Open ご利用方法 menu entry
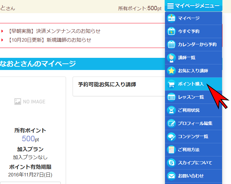Viewport: 231px width, 184px height. click(188, 149)
